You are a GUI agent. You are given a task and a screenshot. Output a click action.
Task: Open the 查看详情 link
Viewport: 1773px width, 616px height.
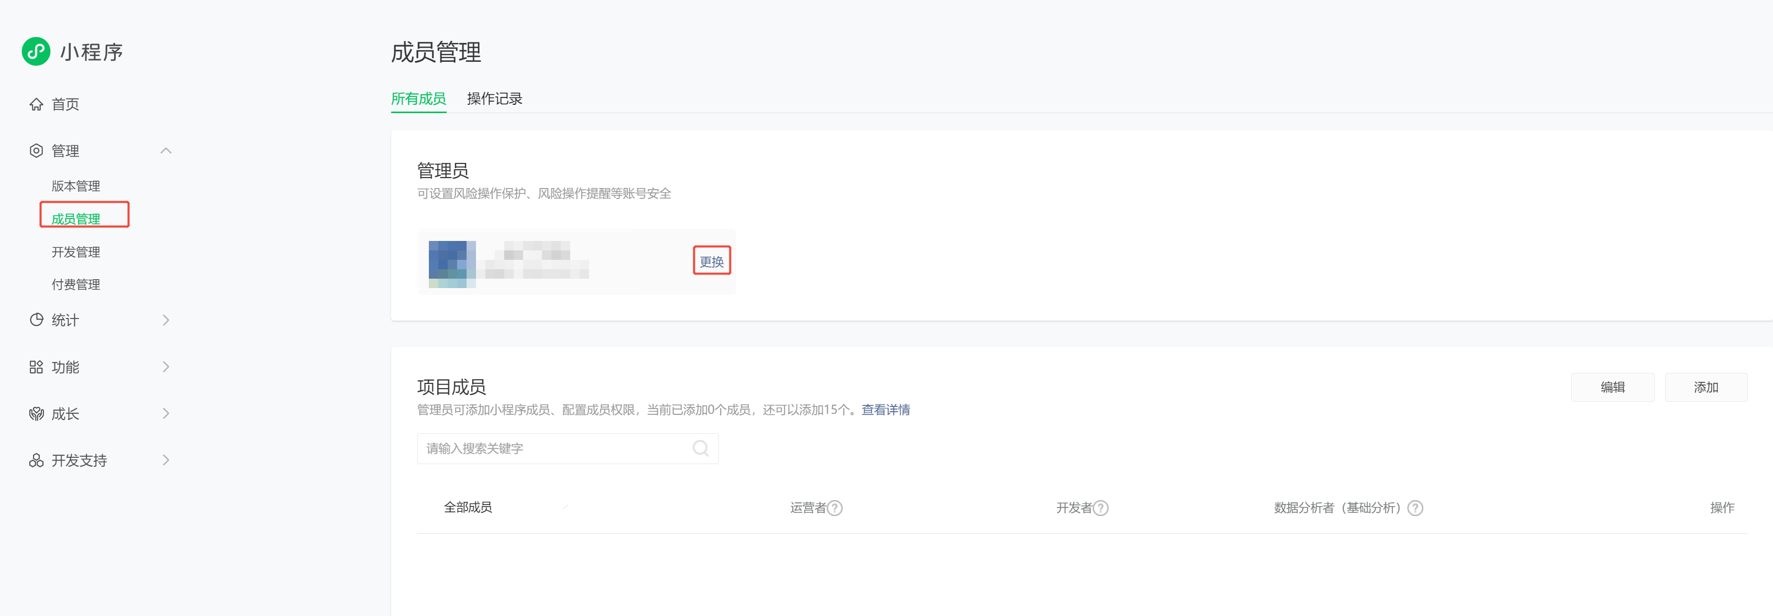click(x=885, y=410)
